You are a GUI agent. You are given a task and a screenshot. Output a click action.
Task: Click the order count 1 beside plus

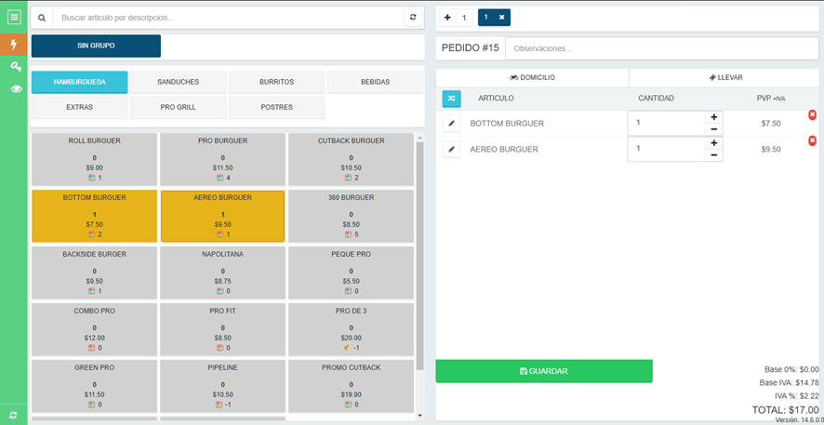click(x=464, y=18)
